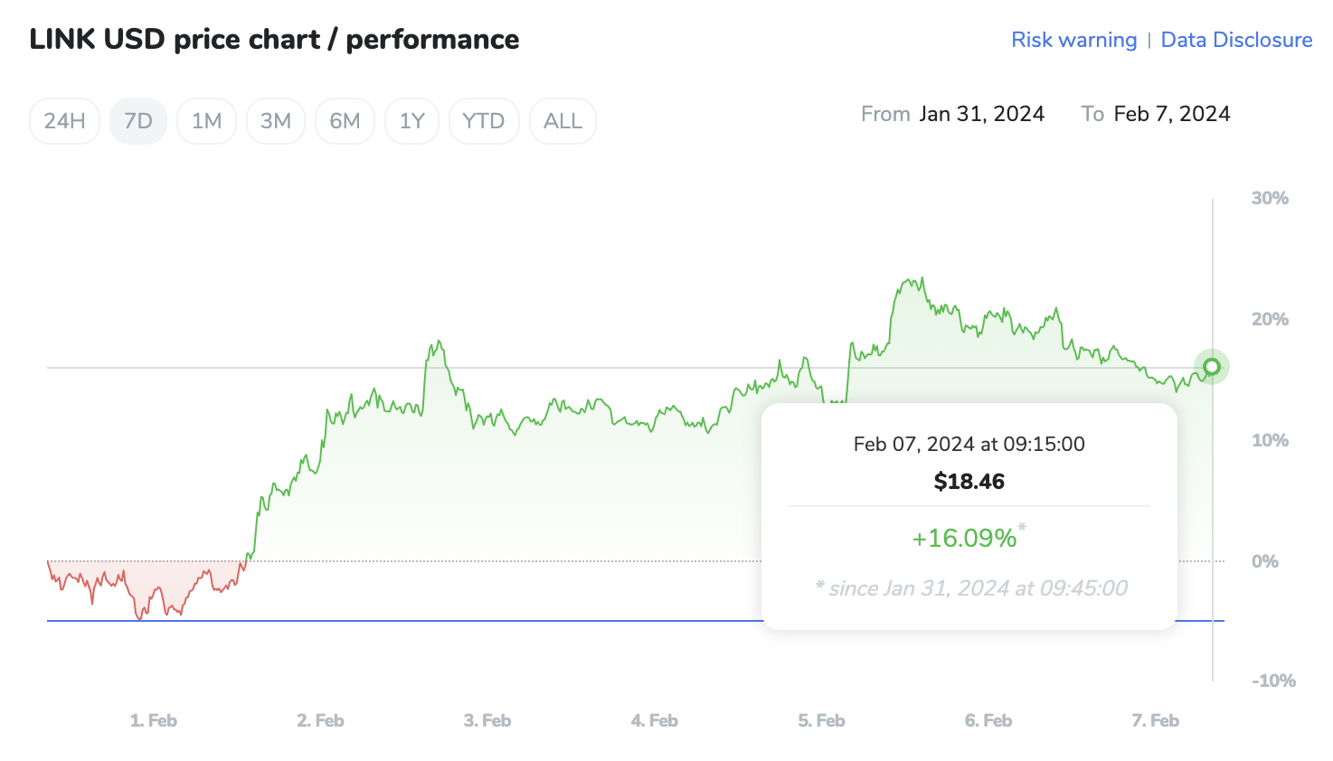Click the green circle price marker
Viewport: 1333px width, 761px height.
[x=1212, y=366]
